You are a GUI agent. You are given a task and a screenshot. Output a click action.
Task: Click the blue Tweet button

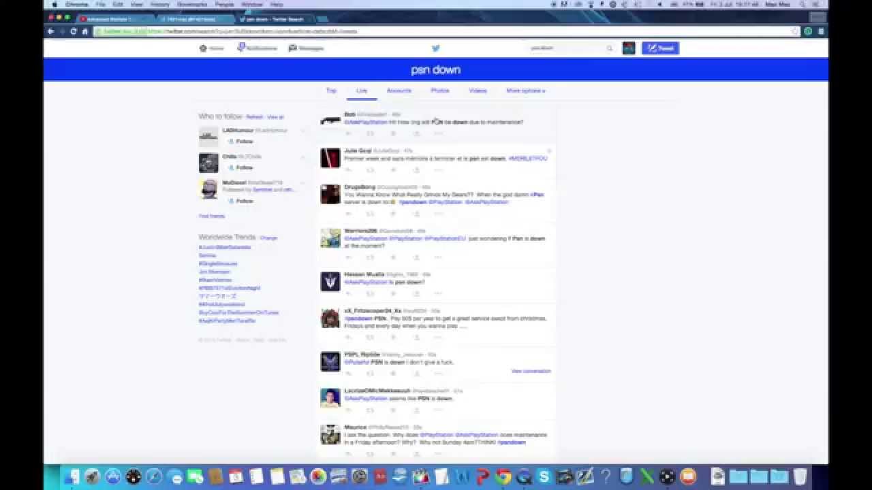click(660, 48)
